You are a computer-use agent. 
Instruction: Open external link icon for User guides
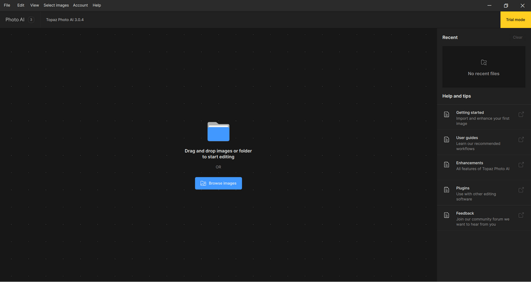click(x=521, y=140)
